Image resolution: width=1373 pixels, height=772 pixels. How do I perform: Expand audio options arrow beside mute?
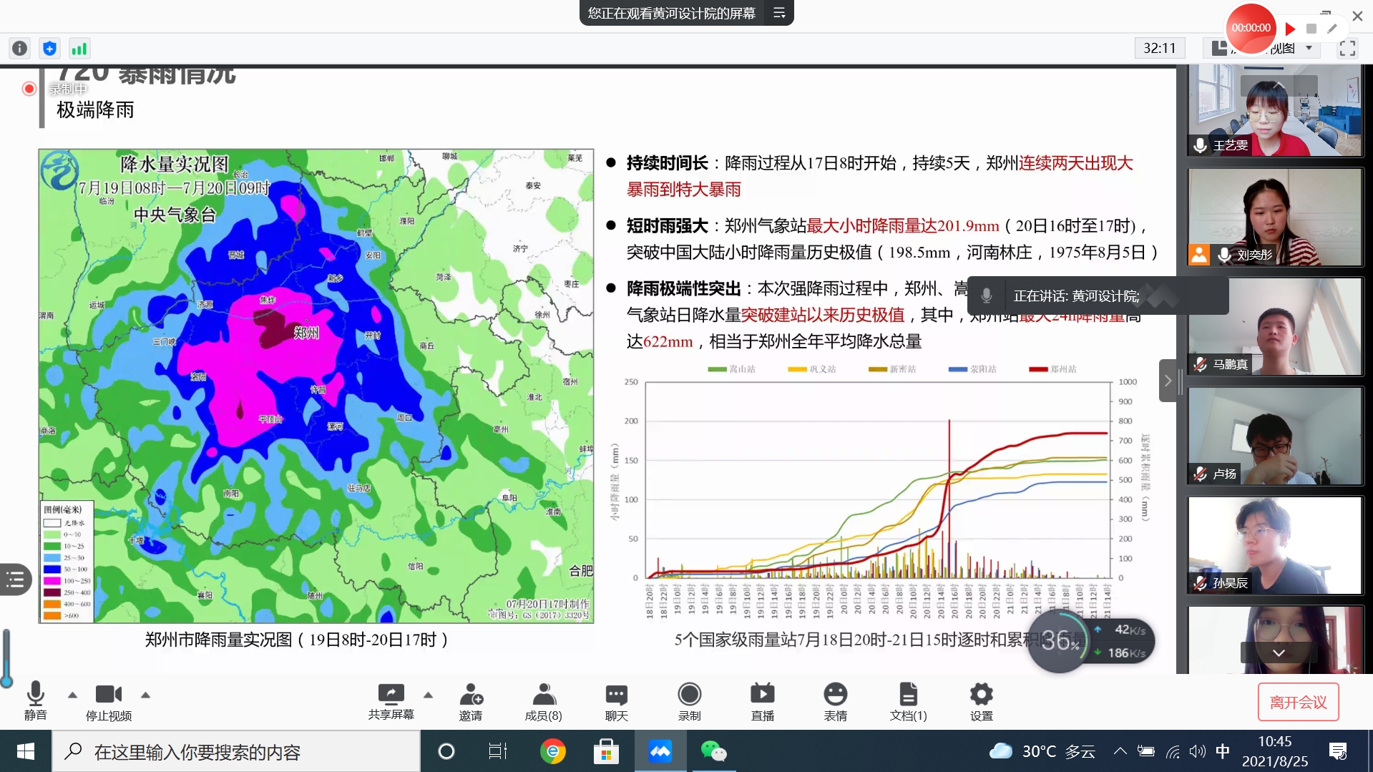[x=72, y=695]
